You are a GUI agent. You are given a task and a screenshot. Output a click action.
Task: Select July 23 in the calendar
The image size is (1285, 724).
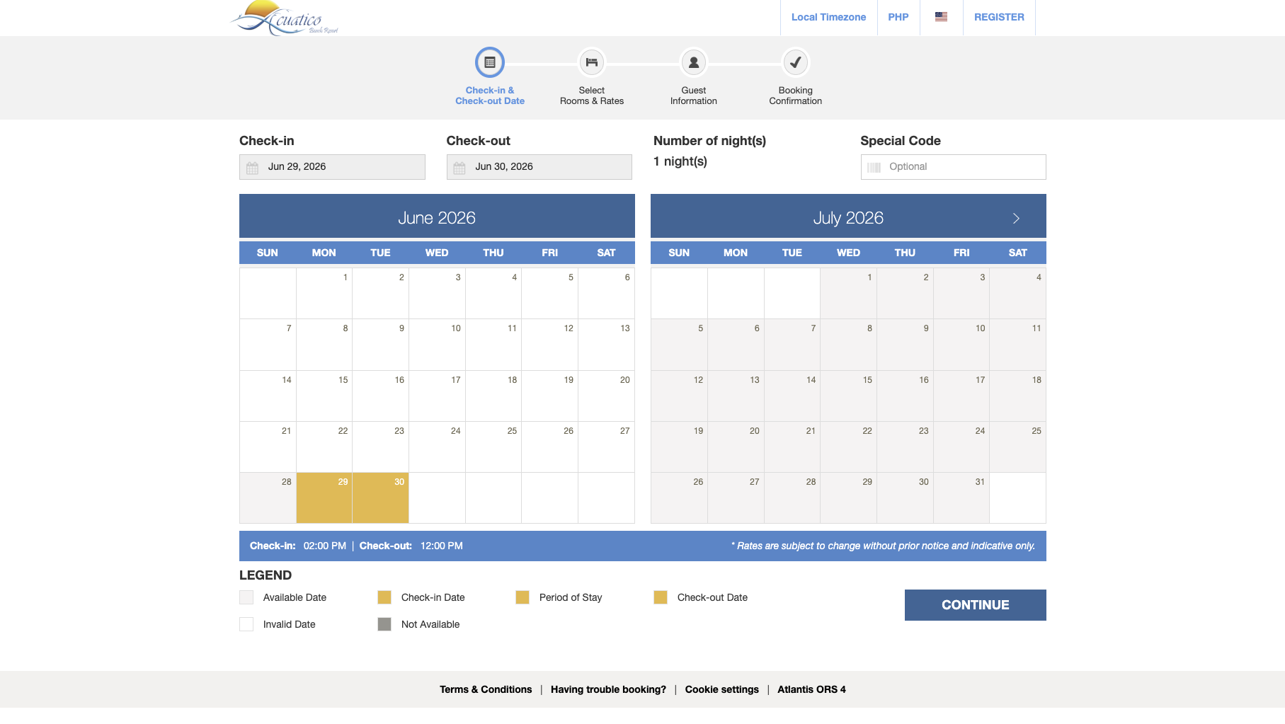(x=905, y=447)
